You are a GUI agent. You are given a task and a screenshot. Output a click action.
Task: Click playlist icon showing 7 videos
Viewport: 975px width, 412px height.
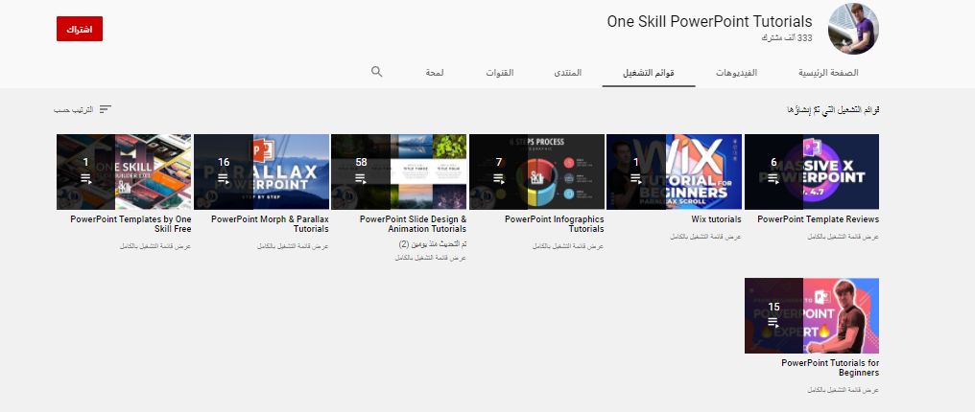499,179
